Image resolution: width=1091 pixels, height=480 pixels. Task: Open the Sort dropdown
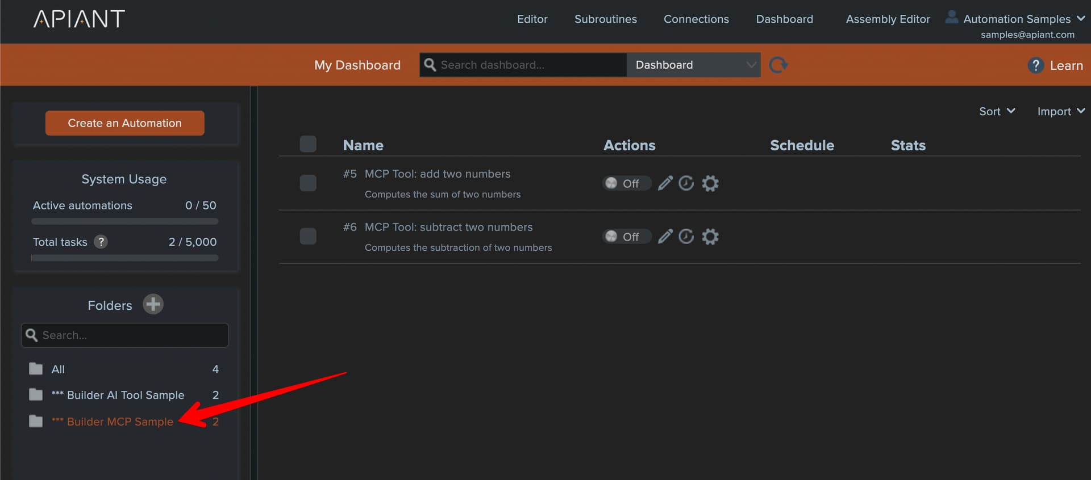click(x=997, y=111)
